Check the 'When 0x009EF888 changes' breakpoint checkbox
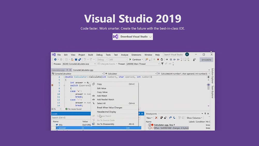 [150, 128]
